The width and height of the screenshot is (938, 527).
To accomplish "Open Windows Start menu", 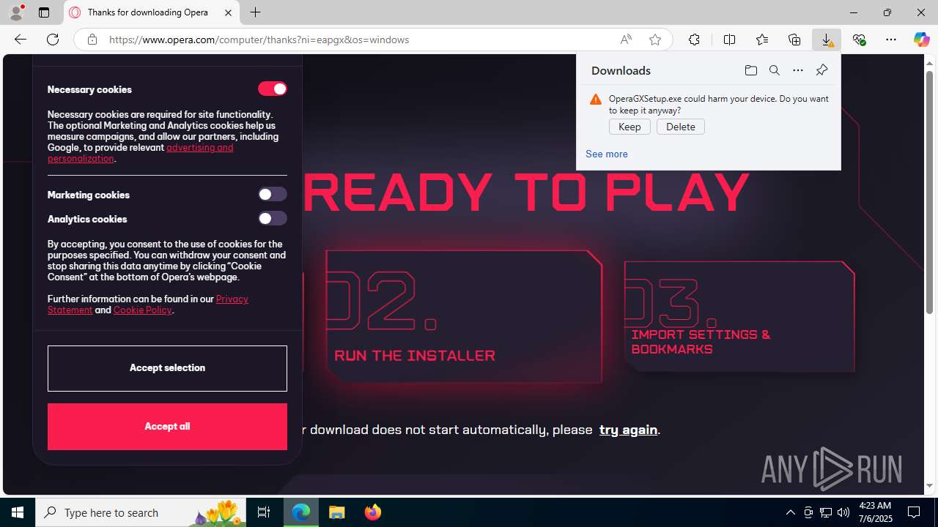I will tap(18, 512).
